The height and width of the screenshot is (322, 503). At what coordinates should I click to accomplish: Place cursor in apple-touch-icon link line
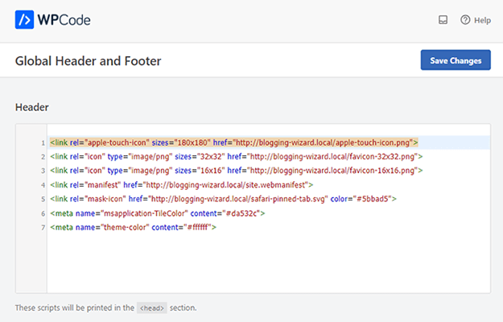[x=233, y=142]
